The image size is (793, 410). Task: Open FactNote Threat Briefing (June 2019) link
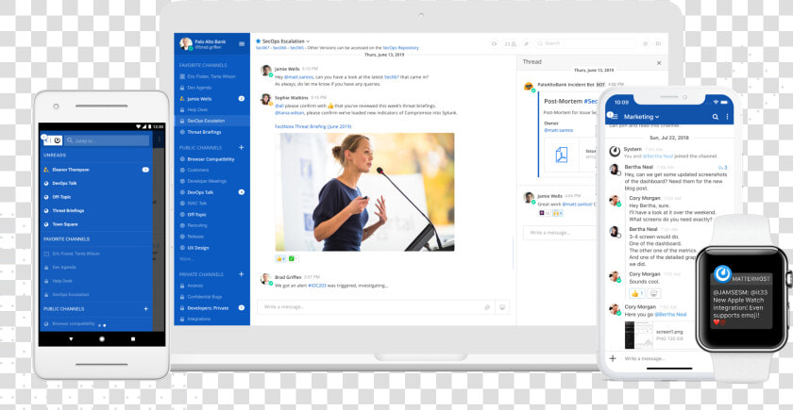coord(312,126)
